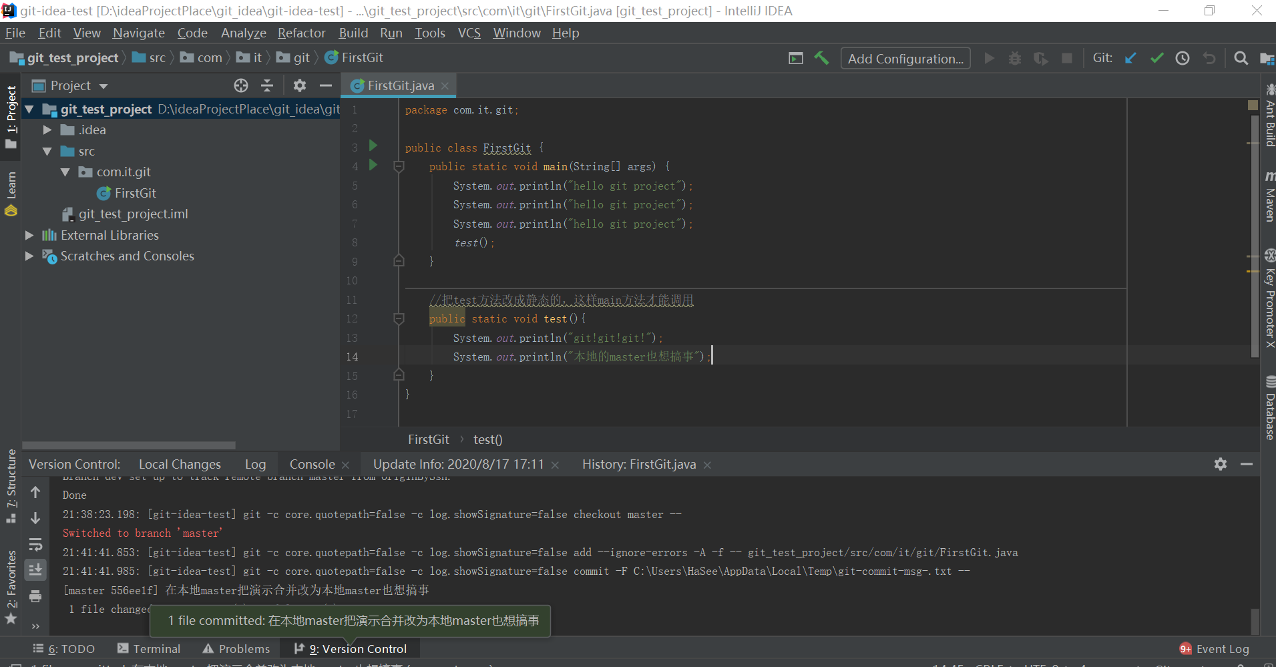Toggle Key Promoter X sidebar stripe
Viewport: 1276px width, 667px height.
coord(1269,298)
